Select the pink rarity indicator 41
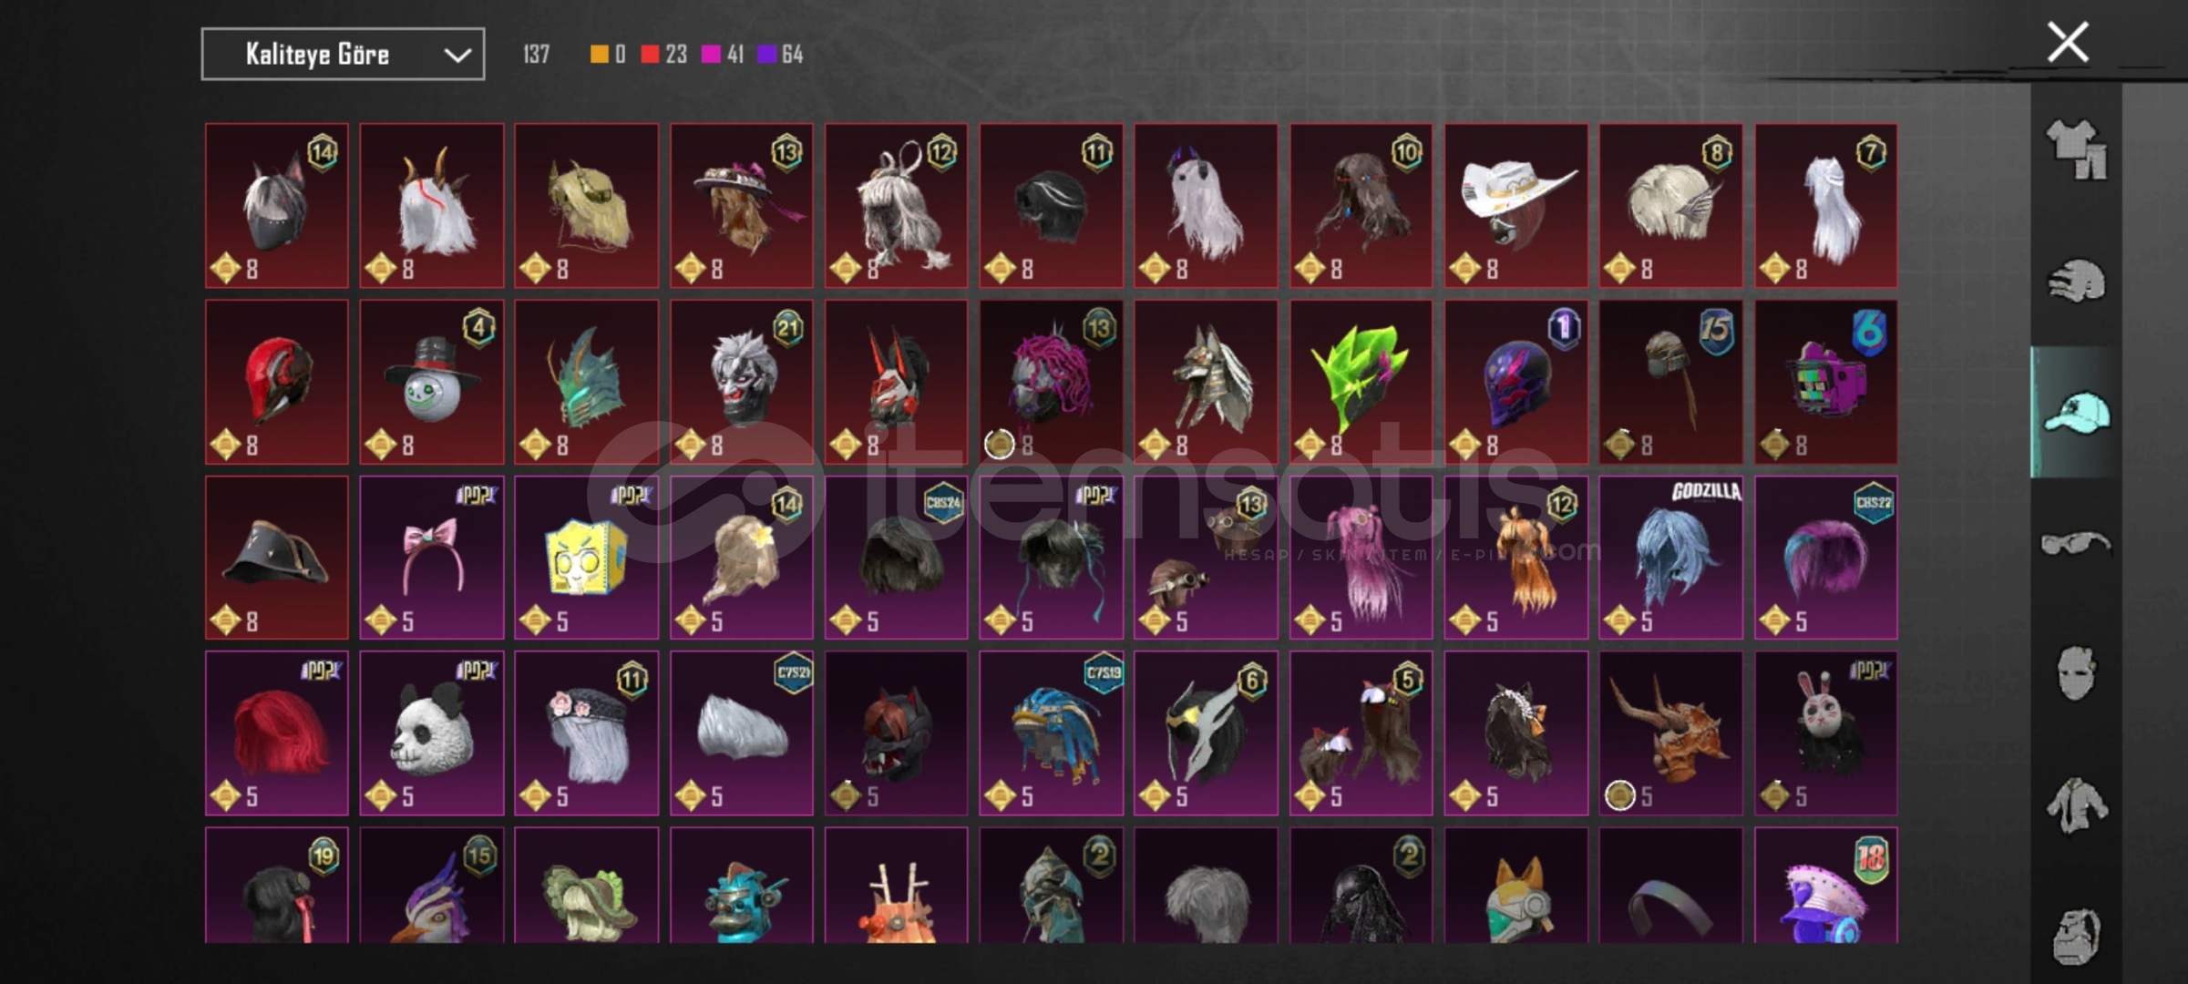The width and height of the screenshot is (2188, 984). point(735,55)
